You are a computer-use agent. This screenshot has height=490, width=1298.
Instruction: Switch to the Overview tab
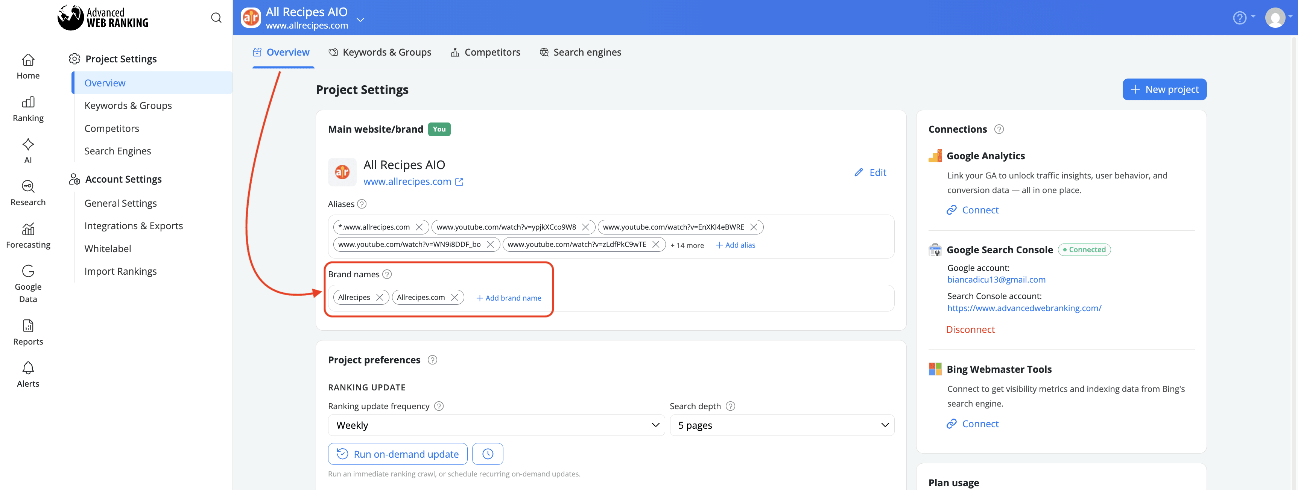click(x=282, y=52)
